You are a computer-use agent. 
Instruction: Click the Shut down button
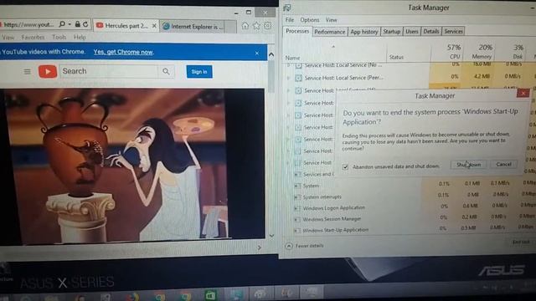coord(468,165)
